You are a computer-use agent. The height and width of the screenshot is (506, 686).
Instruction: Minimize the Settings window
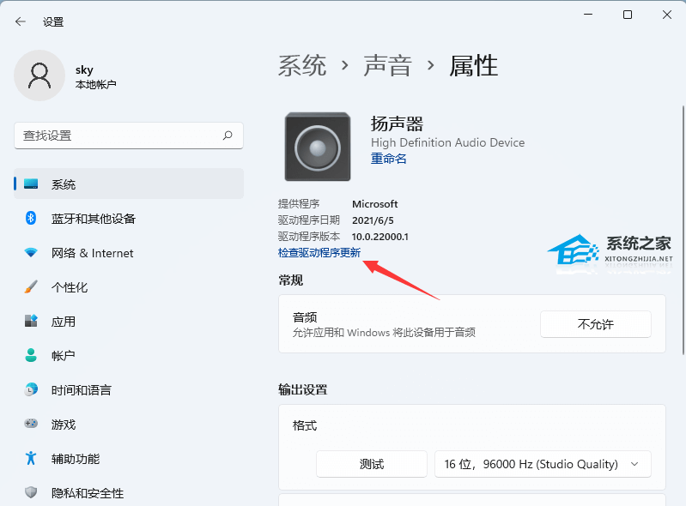588,15
